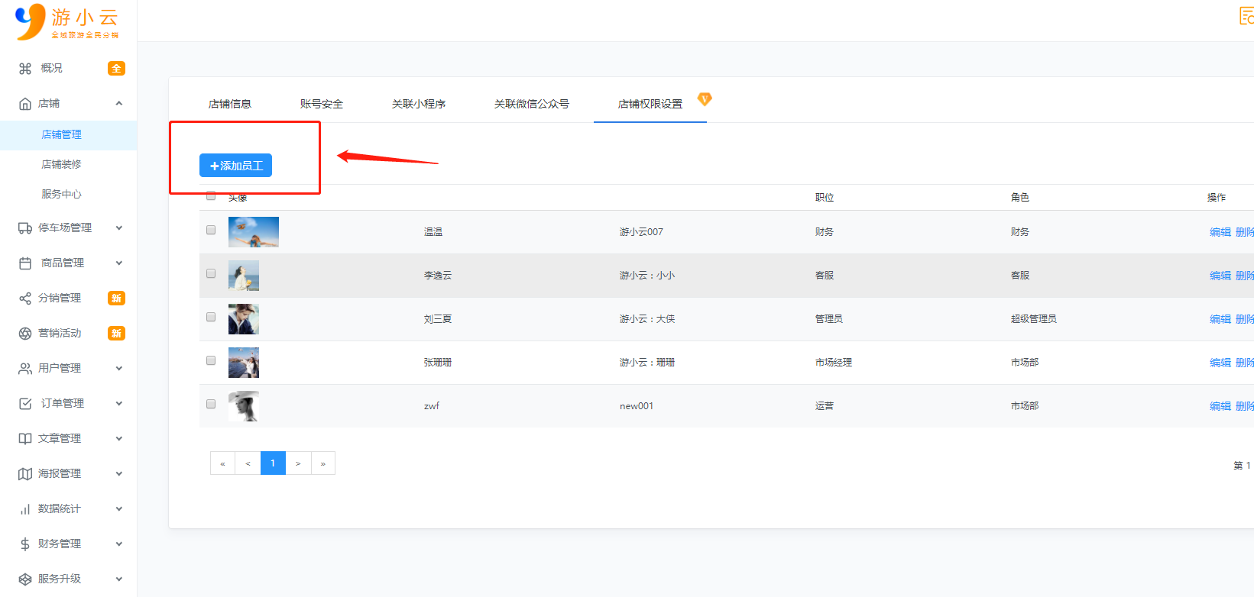Viewport: 1254px width, 597px height.
Task: Click the 订单管理 checklist icon
Action: 25,404
